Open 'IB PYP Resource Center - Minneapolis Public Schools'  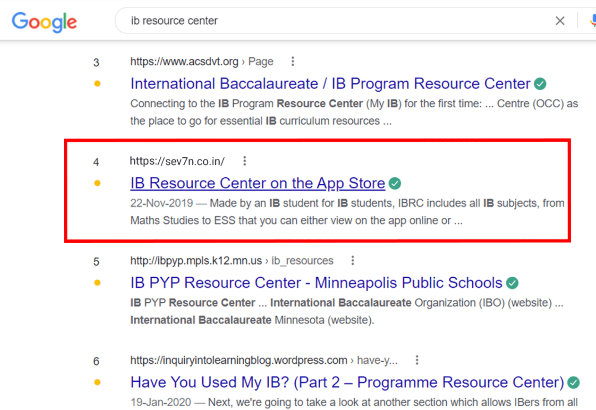coord(316,283)
